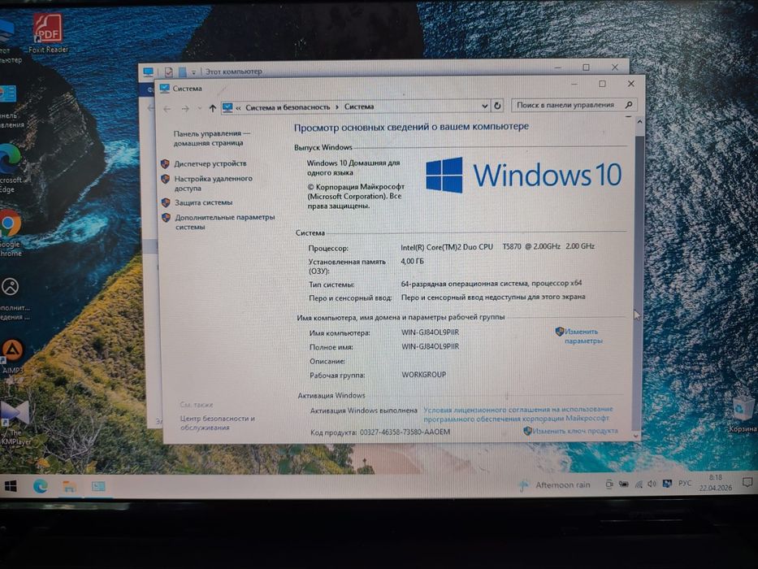
Task: Open Edge from the taskbar
Action: point(40,486)
